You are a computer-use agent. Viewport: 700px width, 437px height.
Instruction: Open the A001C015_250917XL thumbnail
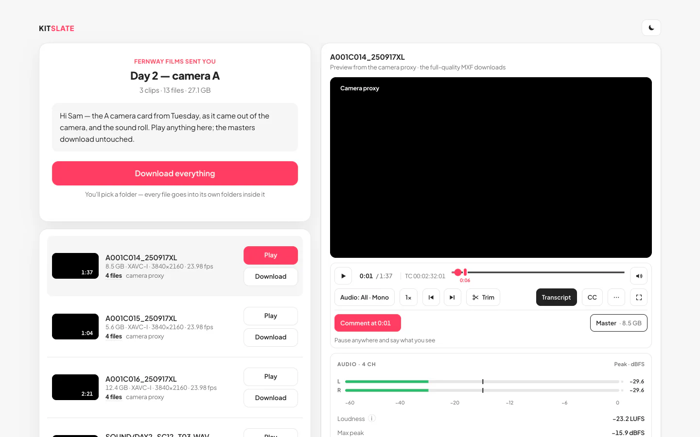[x=75, y=327]
